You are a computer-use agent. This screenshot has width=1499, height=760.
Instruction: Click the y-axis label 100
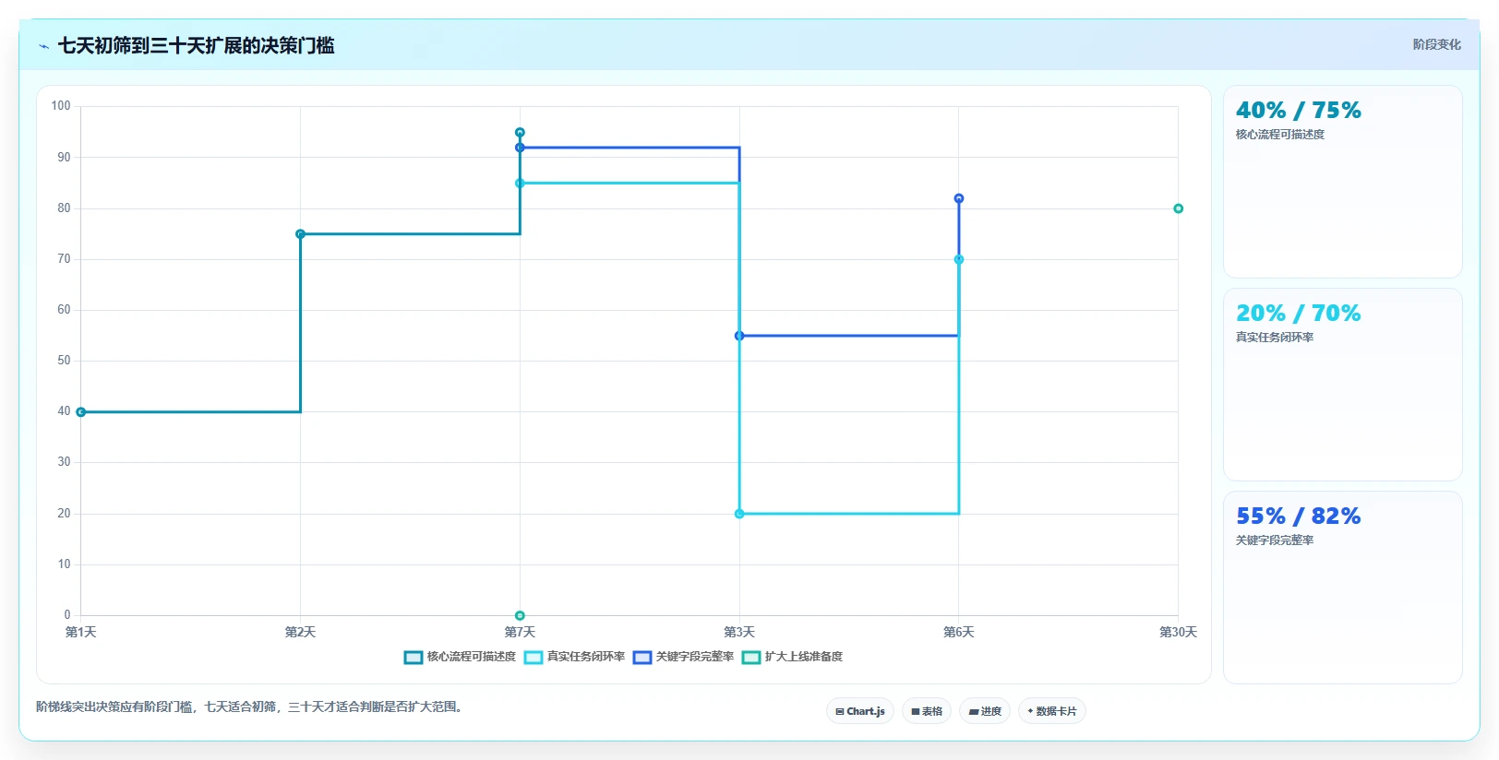pos(61,106)
